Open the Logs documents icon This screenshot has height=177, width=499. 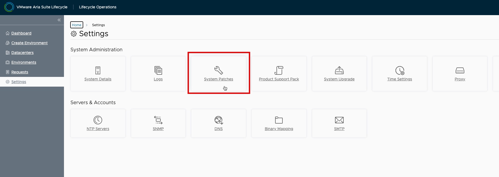(158, 70)
